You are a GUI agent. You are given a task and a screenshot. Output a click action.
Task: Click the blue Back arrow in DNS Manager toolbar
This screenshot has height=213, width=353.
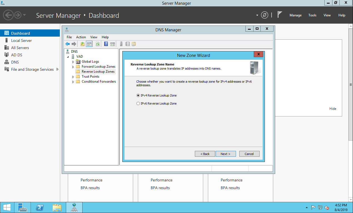(68, 44)
